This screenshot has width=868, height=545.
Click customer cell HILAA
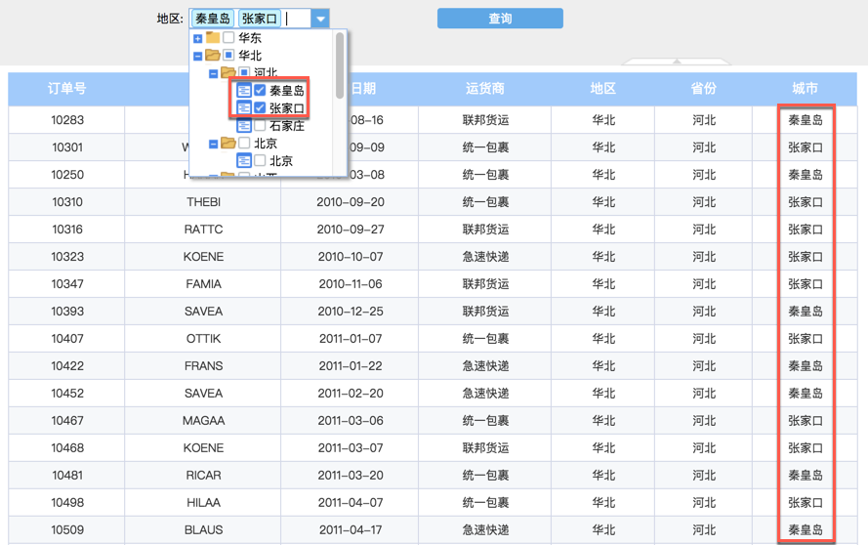tap(203, 503)
